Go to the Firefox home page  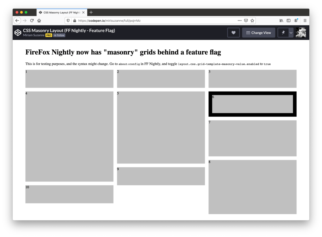[39, 21]
